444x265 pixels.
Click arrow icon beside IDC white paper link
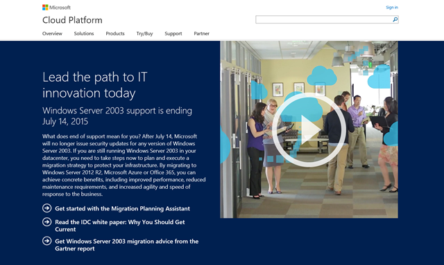(x=47, y=222)
